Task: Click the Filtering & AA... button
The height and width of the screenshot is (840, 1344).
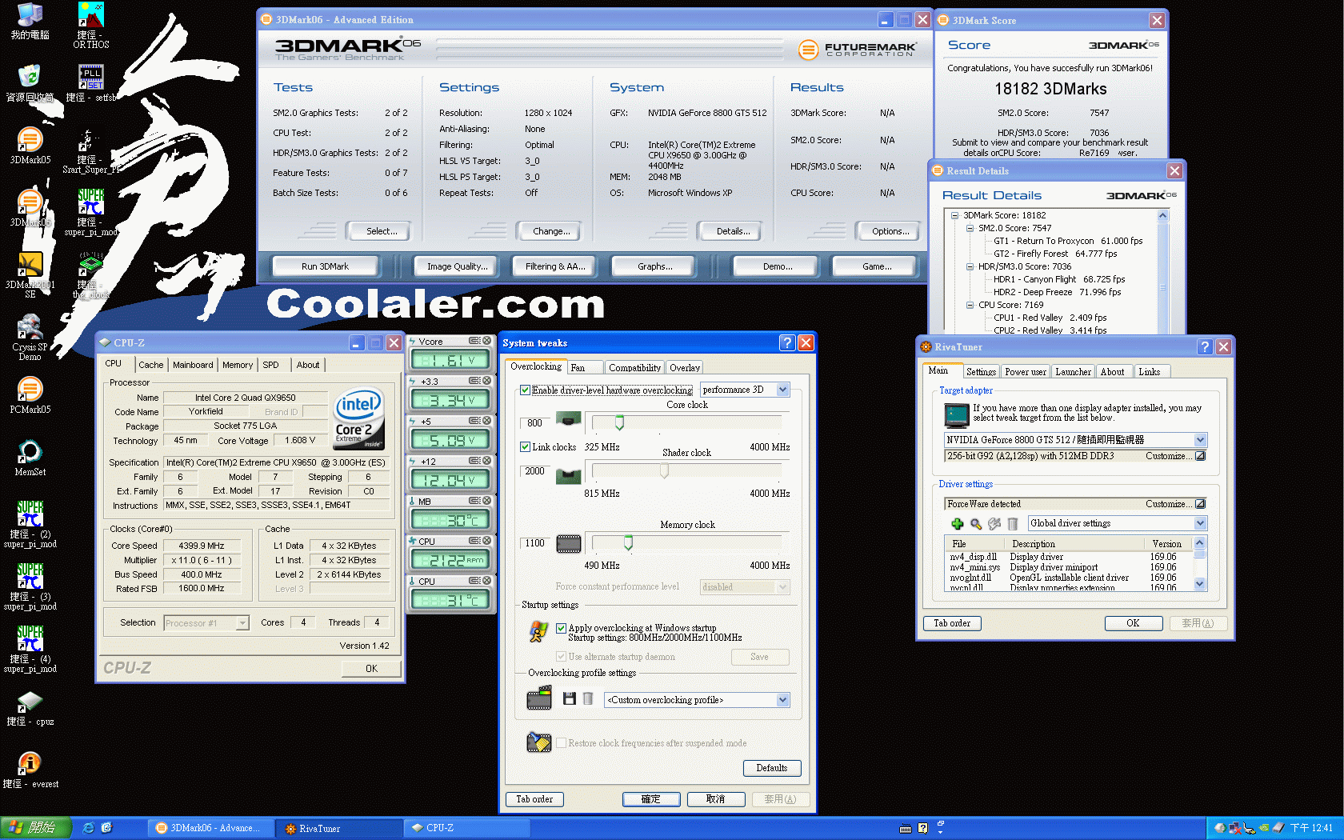Action: coord(555,266)
